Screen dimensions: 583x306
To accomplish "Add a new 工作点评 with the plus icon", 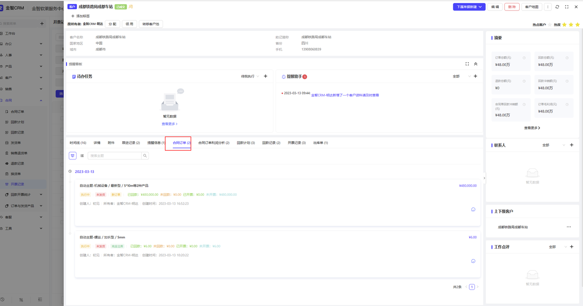I will pyautogui.click(x=572, y=247).
